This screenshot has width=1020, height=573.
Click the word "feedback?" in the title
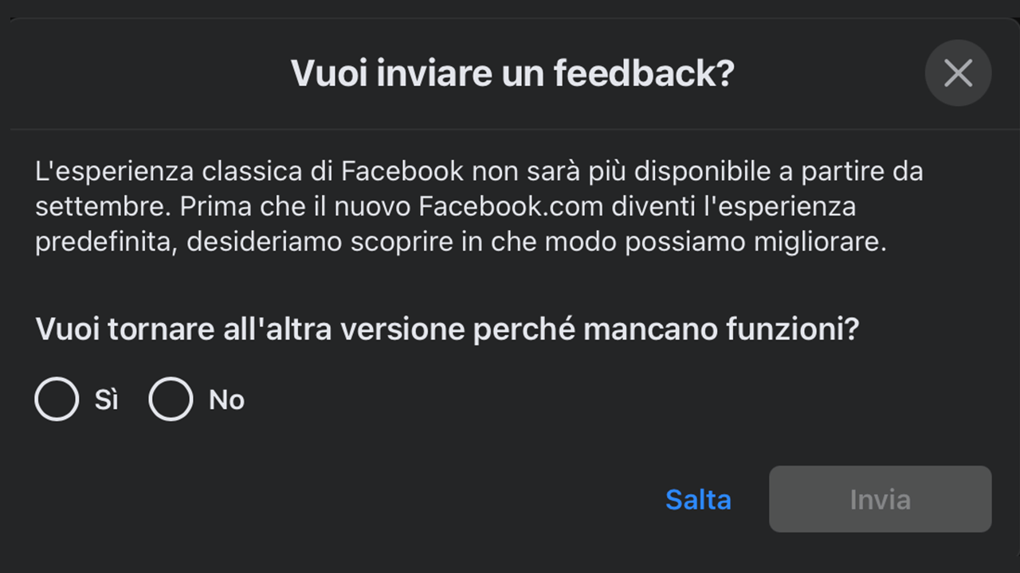point(643,73)
